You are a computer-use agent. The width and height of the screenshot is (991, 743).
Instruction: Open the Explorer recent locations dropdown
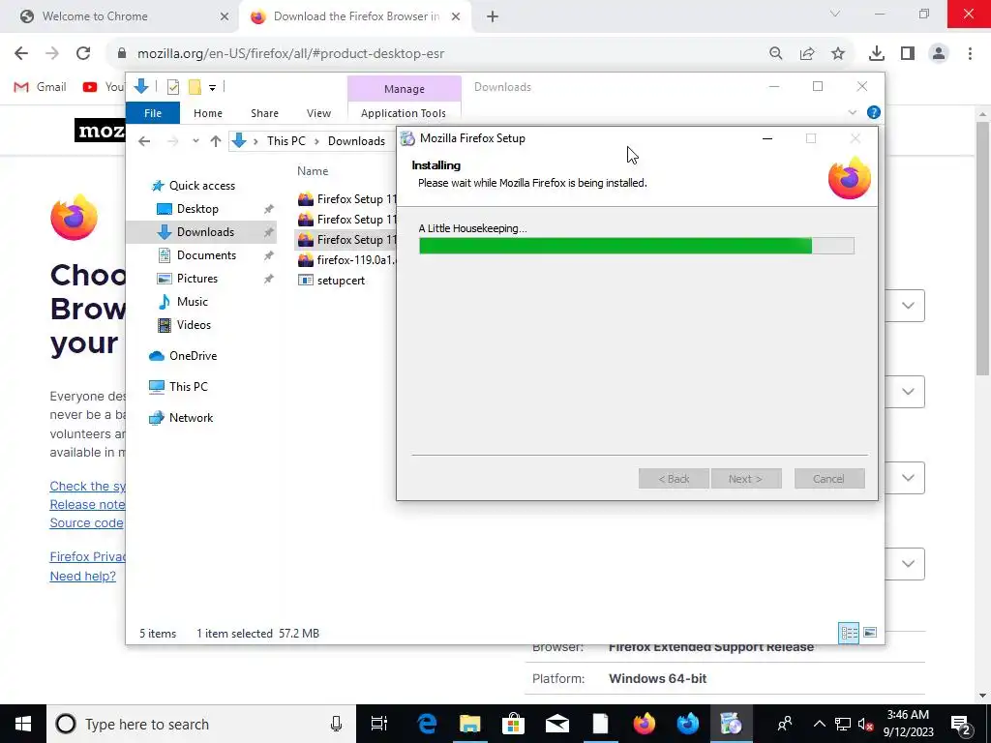coord(195,141)
